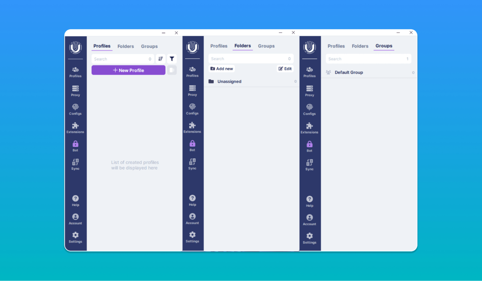Open Profiles in the right window sidebar

(x=309, y=72)
